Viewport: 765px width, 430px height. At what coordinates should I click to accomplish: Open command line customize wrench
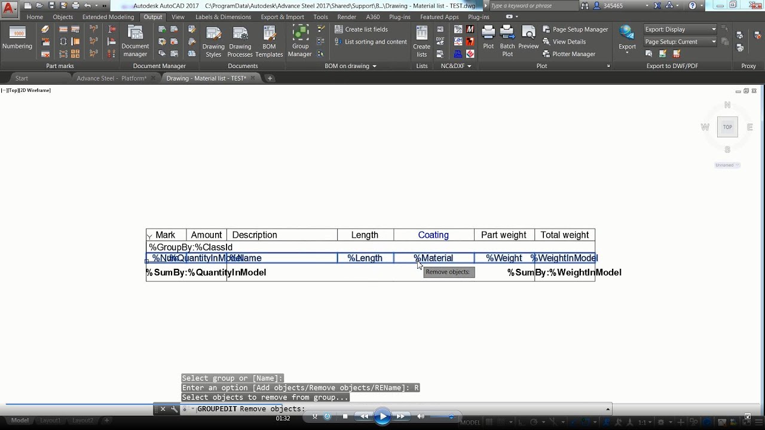pyautogui.click(x=174, y=409)
